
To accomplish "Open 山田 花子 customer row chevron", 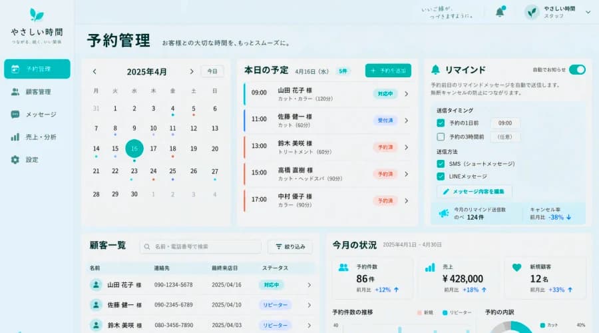I will [x=309, y=285].
